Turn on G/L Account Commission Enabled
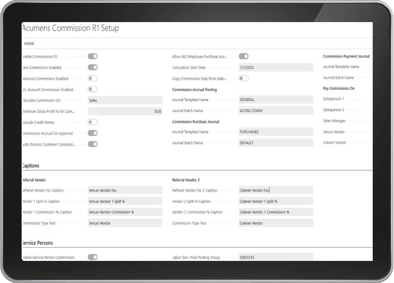 (x=92, y=89)
